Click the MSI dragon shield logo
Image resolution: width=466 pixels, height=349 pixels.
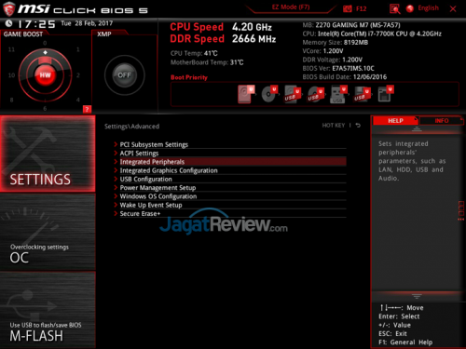pos(9,8)
